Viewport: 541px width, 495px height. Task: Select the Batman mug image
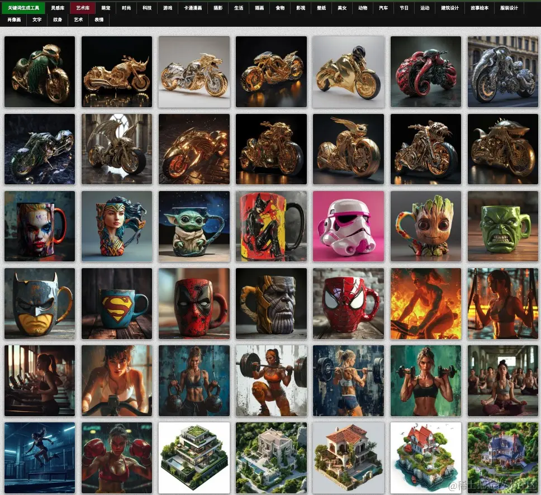pyautogui.click(x=40, y=303)
